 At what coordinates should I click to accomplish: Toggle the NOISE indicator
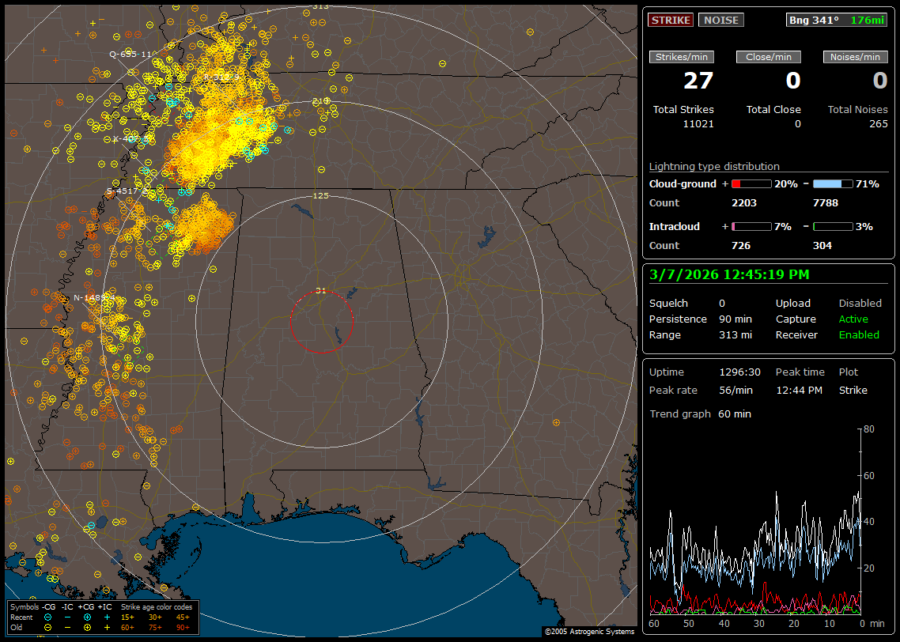[x=720, y=21]
